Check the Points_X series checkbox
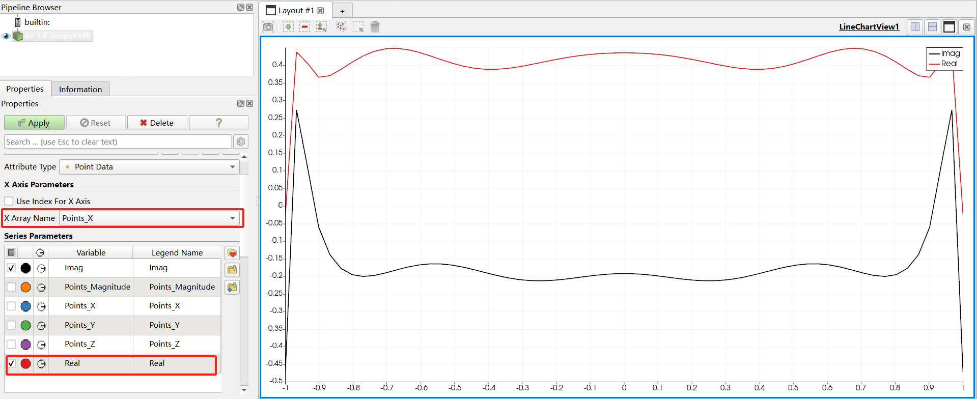Viewport: 977px width, 399px height. 11,306
